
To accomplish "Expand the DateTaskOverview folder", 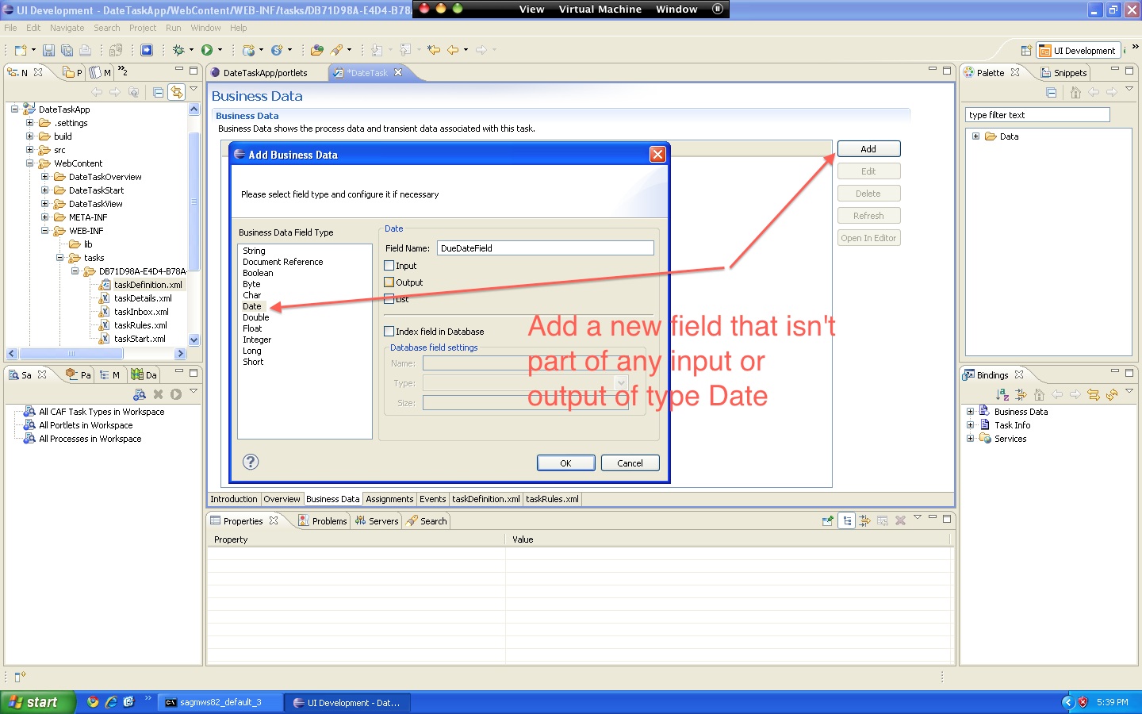I will click(x=44, y=177).
